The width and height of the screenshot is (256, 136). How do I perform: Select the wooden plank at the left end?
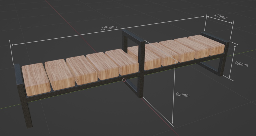[x=36, y=79]
